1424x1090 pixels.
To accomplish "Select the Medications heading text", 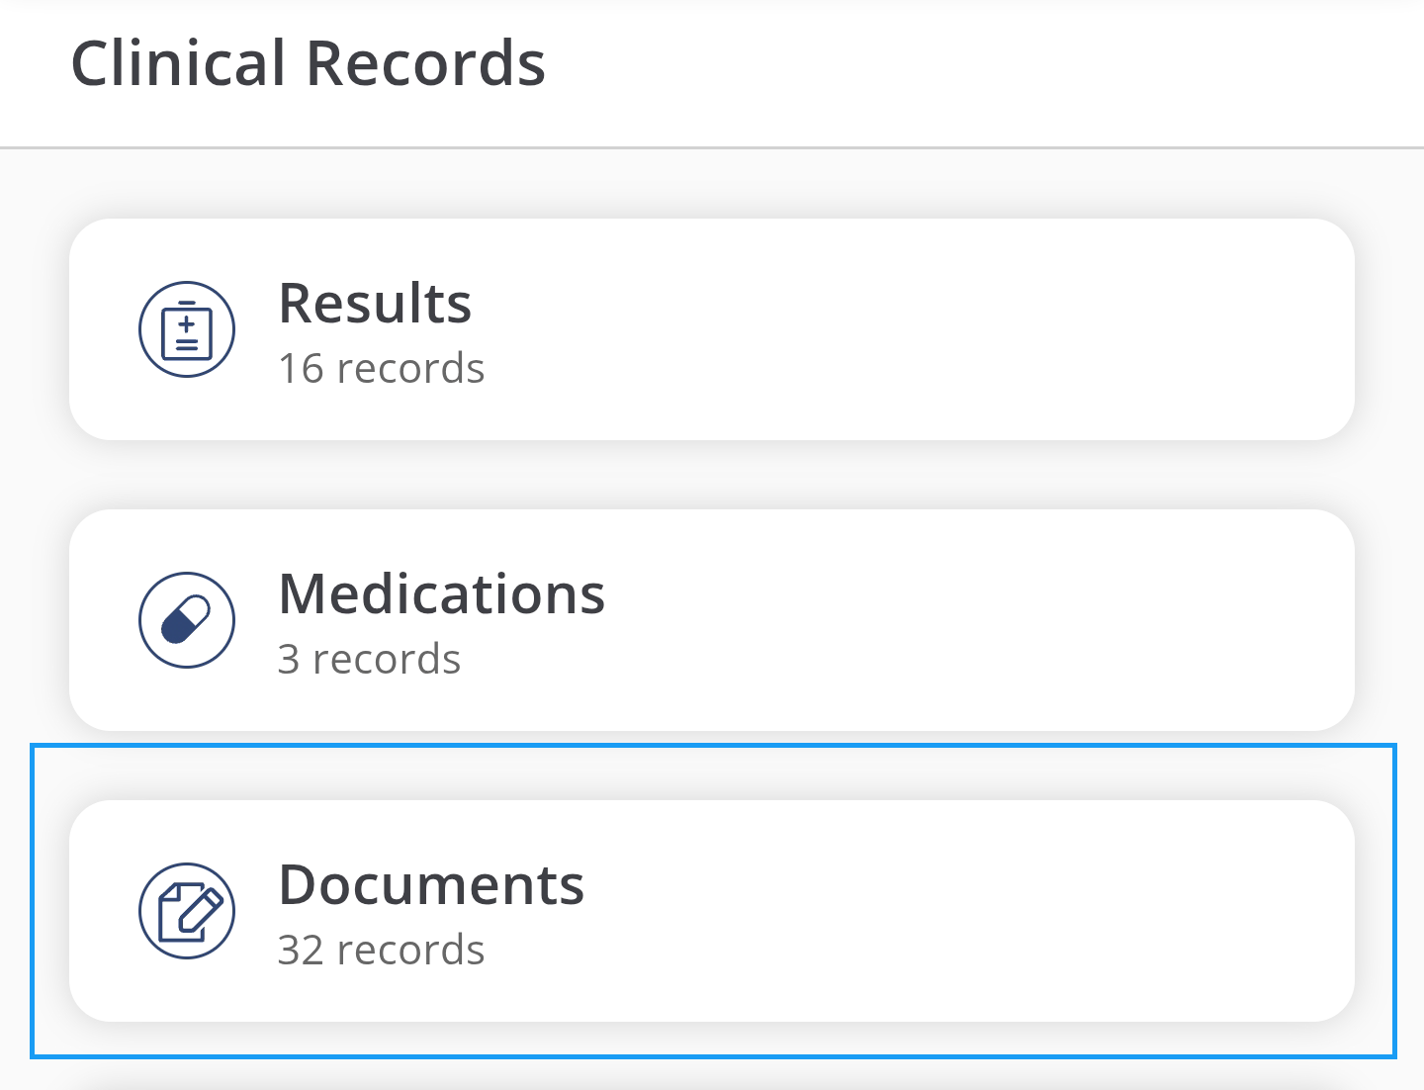I will (441, 593).
